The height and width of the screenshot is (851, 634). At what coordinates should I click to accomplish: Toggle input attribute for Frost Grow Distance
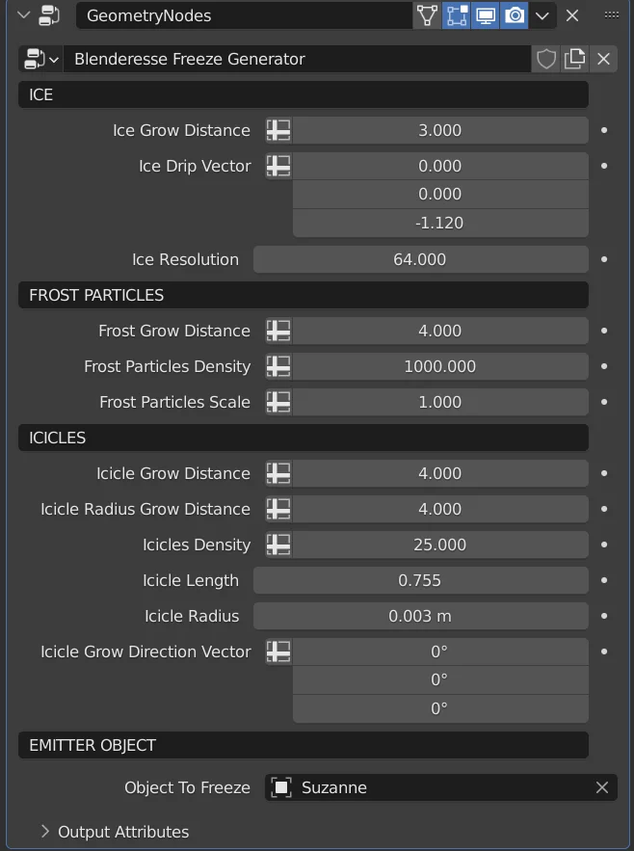point(277,331)
